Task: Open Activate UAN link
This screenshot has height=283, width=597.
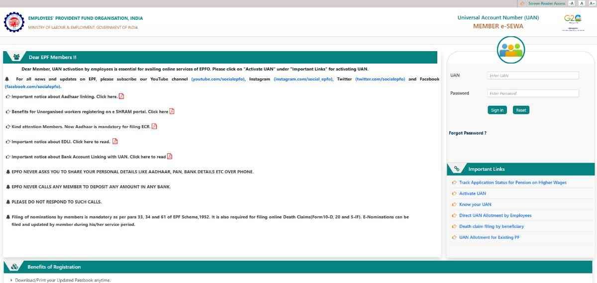Action: pos(472,194)
